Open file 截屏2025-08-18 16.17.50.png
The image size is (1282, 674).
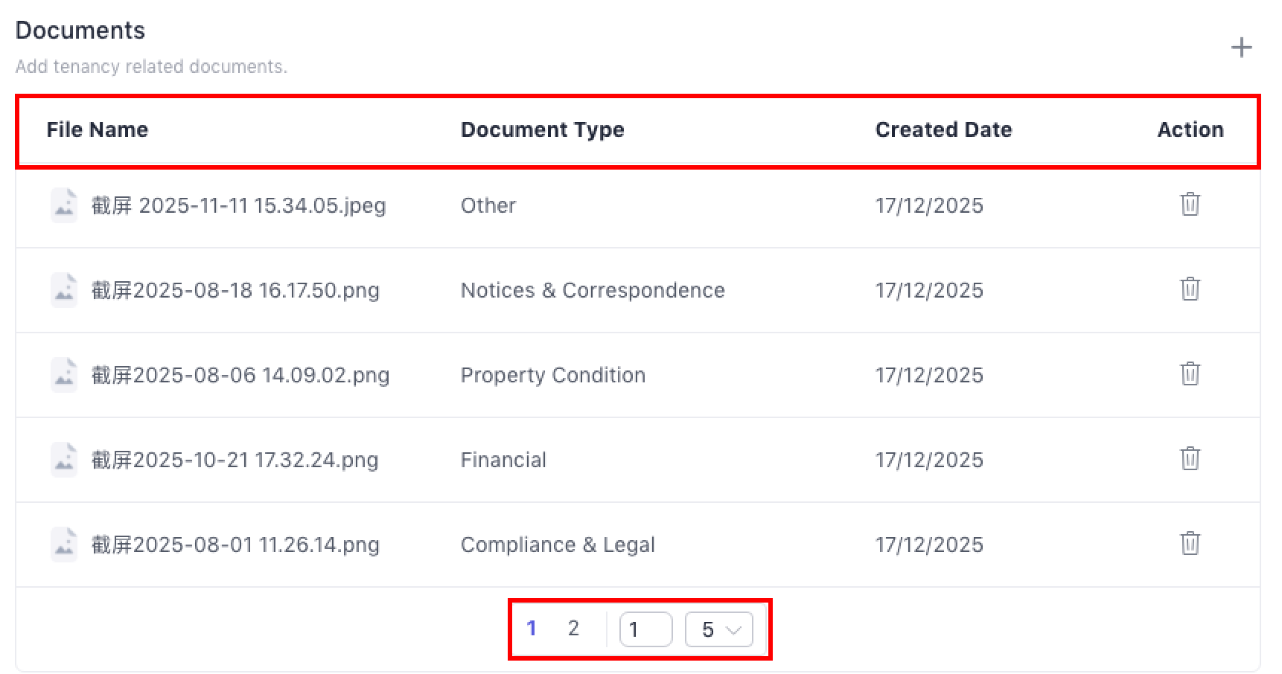coord(235,290)
